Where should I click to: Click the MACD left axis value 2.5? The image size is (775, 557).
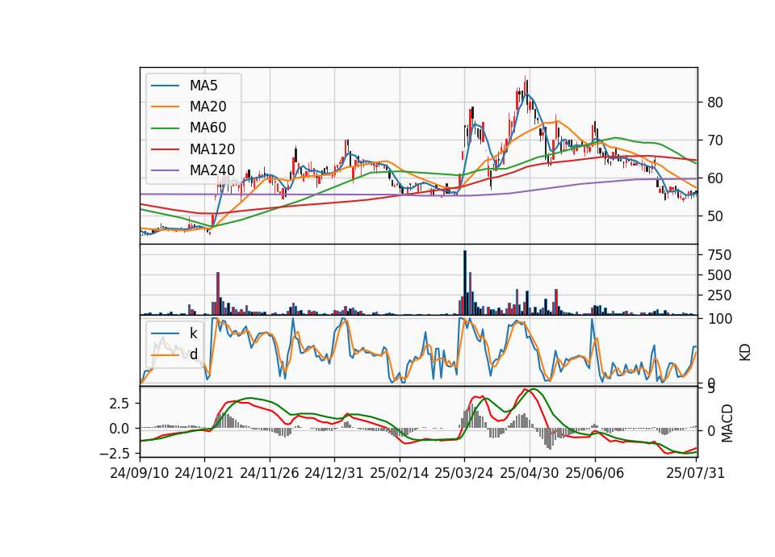119,404
